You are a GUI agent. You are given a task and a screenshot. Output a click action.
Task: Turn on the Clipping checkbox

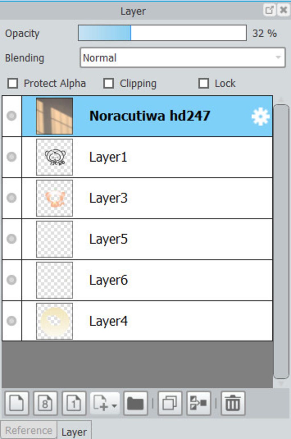pos(109,84)
